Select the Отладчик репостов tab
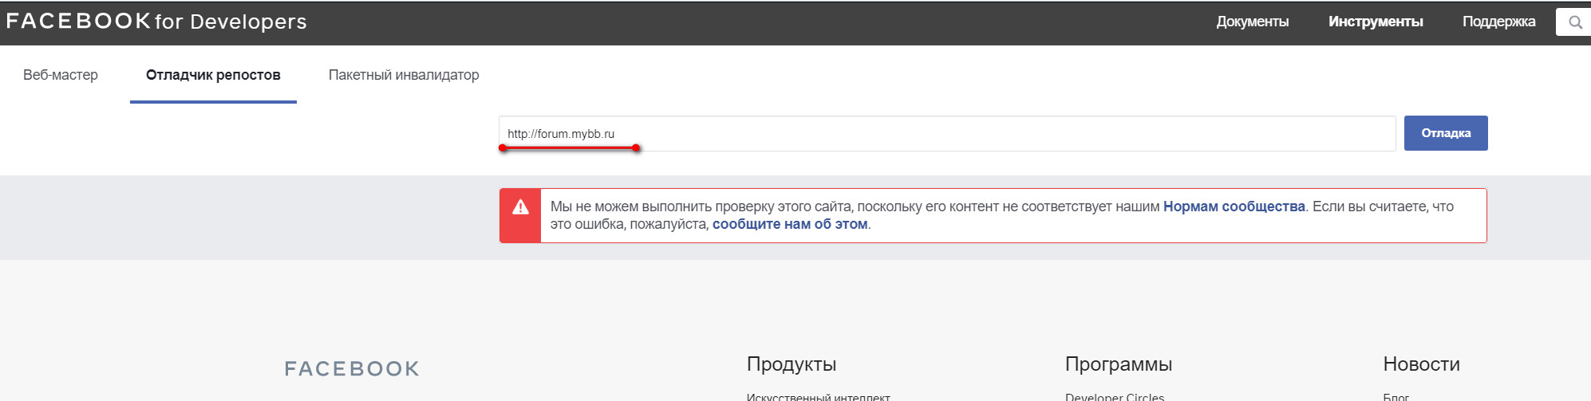The image size is (1591, 401). tap(213, 75)
